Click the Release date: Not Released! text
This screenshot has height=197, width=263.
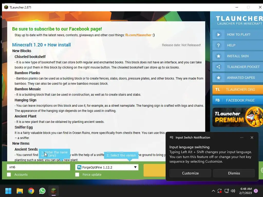pyautogui.click(x=181, y=45)
